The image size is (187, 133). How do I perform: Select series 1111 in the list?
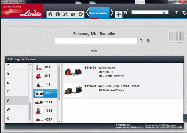45,102
